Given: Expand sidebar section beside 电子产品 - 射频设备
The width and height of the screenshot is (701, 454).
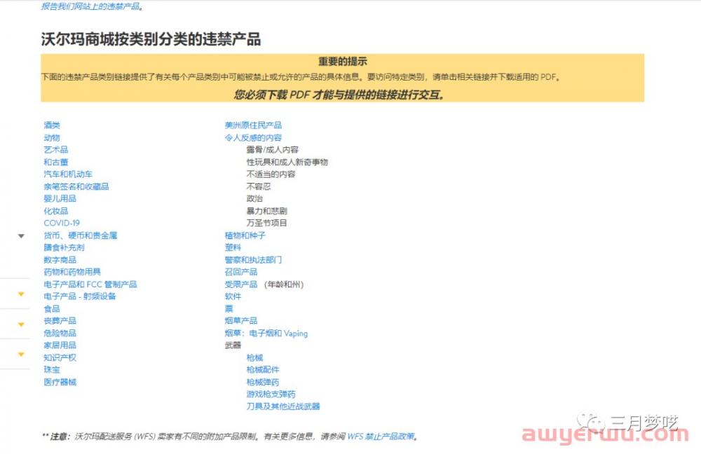Looking at the screenshot, I should 21,294.
